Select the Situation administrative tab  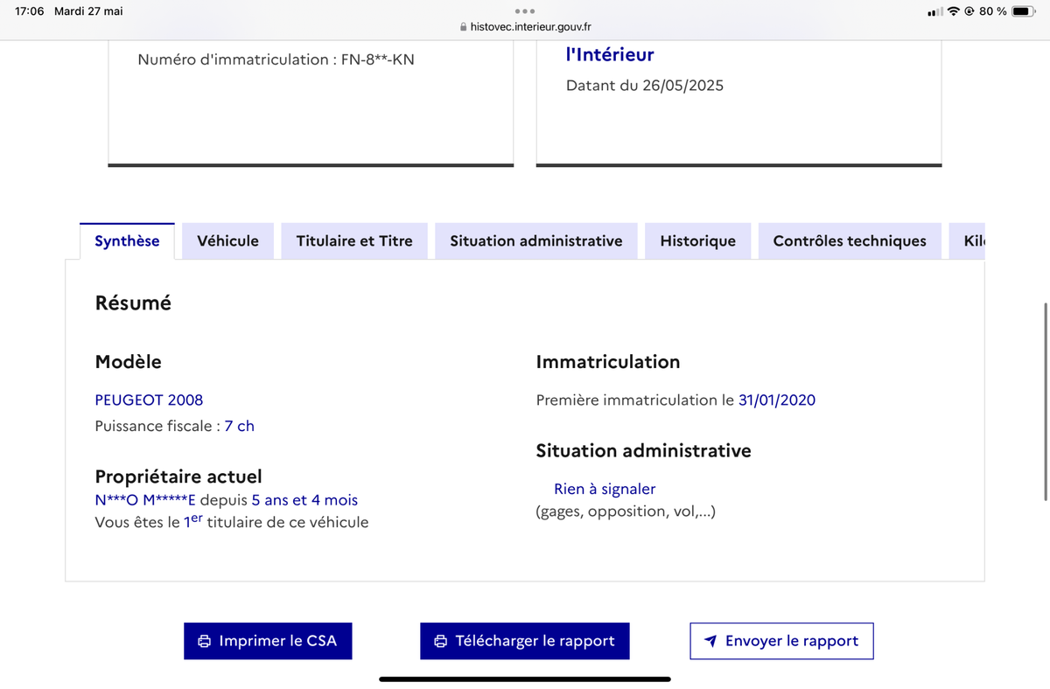point(536,241)
